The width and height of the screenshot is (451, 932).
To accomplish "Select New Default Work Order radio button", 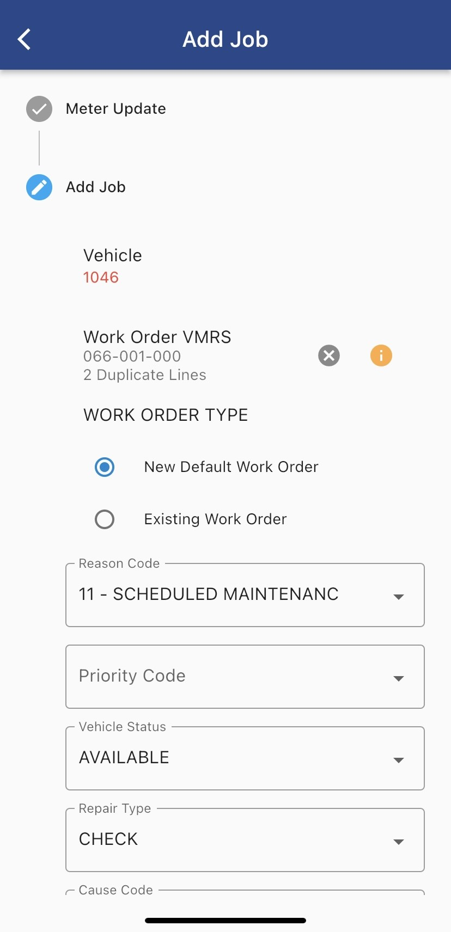I will (105, 467).
